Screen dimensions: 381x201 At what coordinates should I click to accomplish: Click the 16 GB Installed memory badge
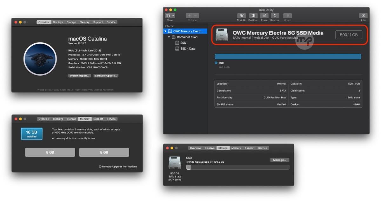(32, 134)
